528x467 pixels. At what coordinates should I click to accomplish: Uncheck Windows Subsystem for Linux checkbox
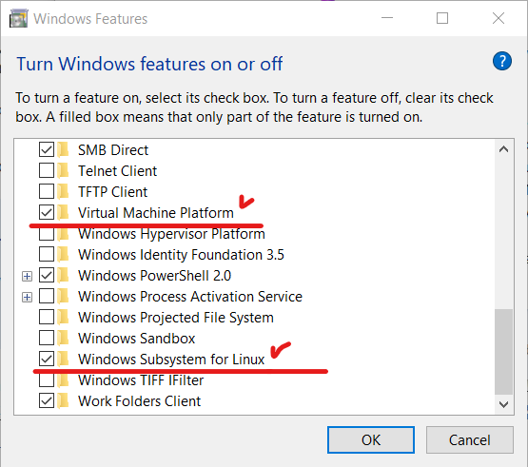pyautogui.click(x=47, y=359)
